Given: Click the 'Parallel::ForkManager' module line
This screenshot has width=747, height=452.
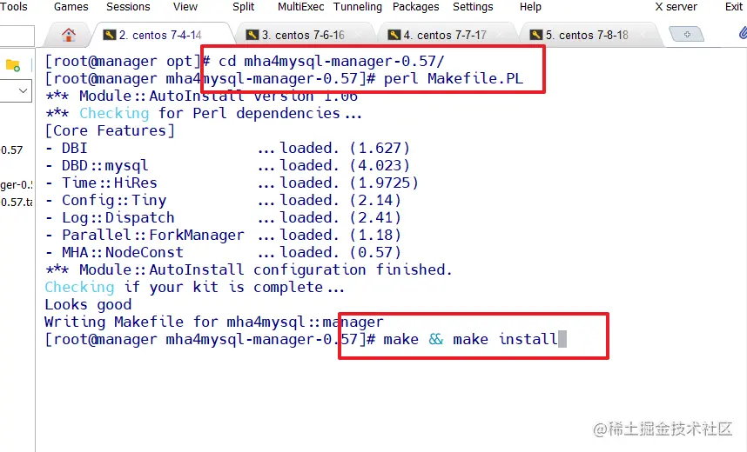Looking at the screenshot, I should pos(224,235).
